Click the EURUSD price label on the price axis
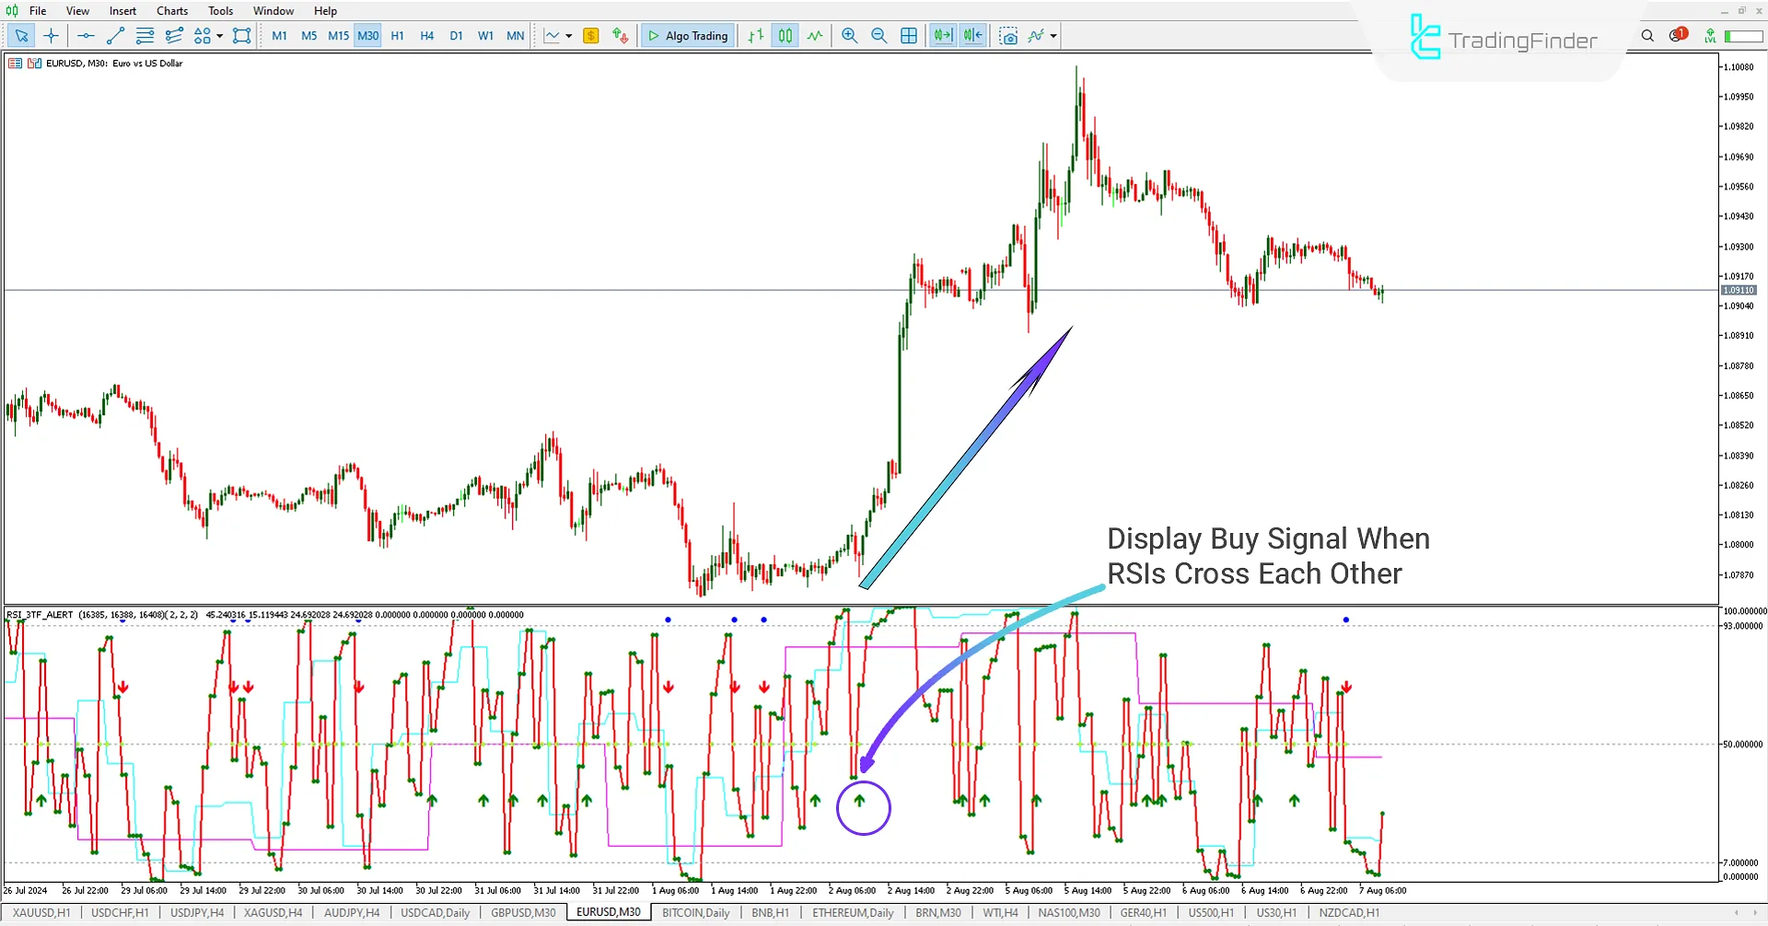The height and width of the screenshot is (926, 1768). pos(1738,289)
